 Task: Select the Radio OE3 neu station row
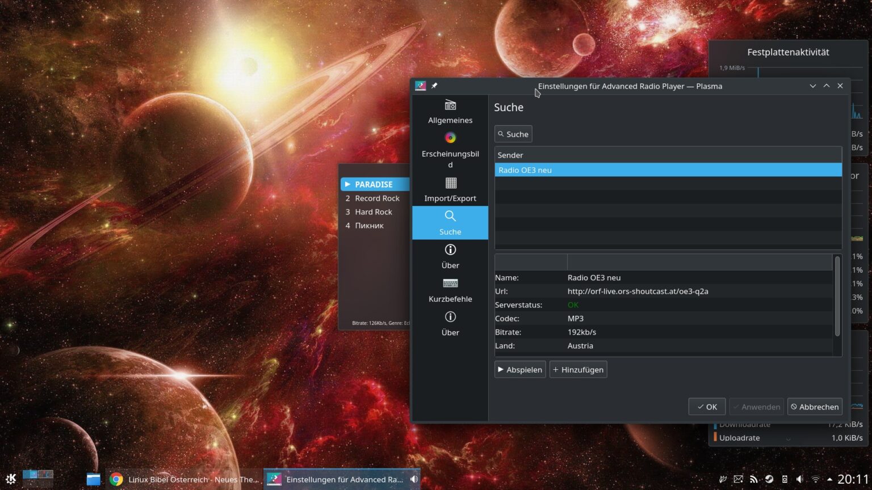[x=668, y=170]
